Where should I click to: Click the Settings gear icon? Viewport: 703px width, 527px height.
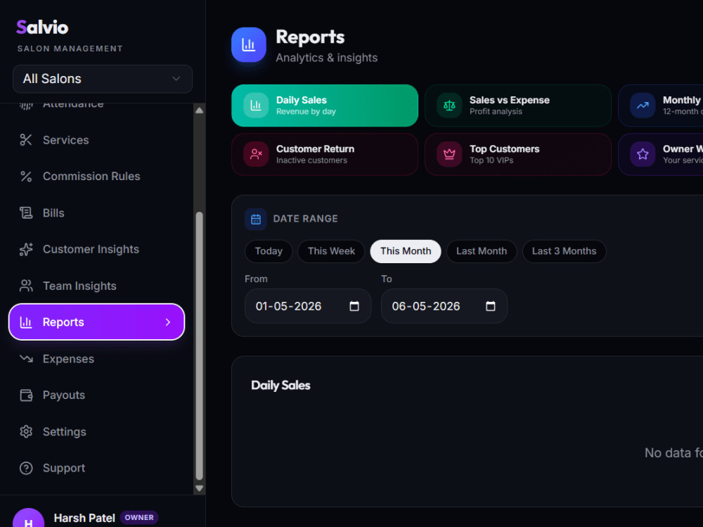click(26, 432)
